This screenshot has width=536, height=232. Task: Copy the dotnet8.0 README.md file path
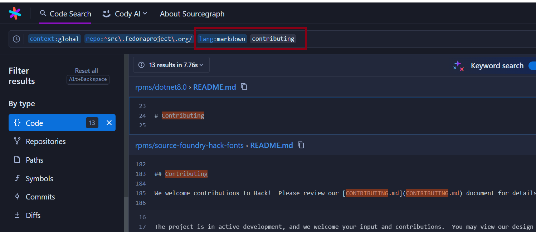[244, 87]
